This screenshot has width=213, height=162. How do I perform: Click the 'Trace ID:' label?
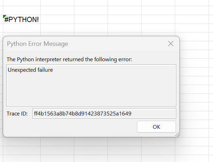click(17, 113)
